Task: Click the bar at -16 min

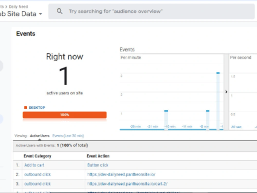Action: pyautogui.click(x=166, y=120)
